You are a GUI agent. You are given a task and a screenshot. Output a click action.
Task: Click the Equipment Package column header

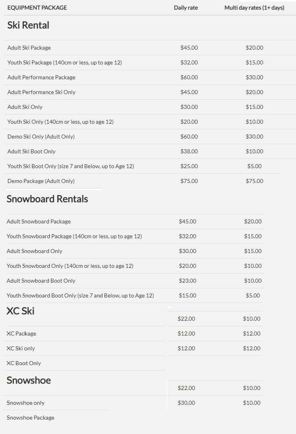point(37,8)
